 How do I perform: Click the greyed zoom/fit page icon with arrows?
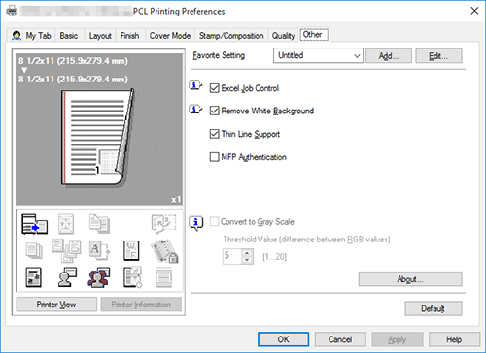pos(66,224)
